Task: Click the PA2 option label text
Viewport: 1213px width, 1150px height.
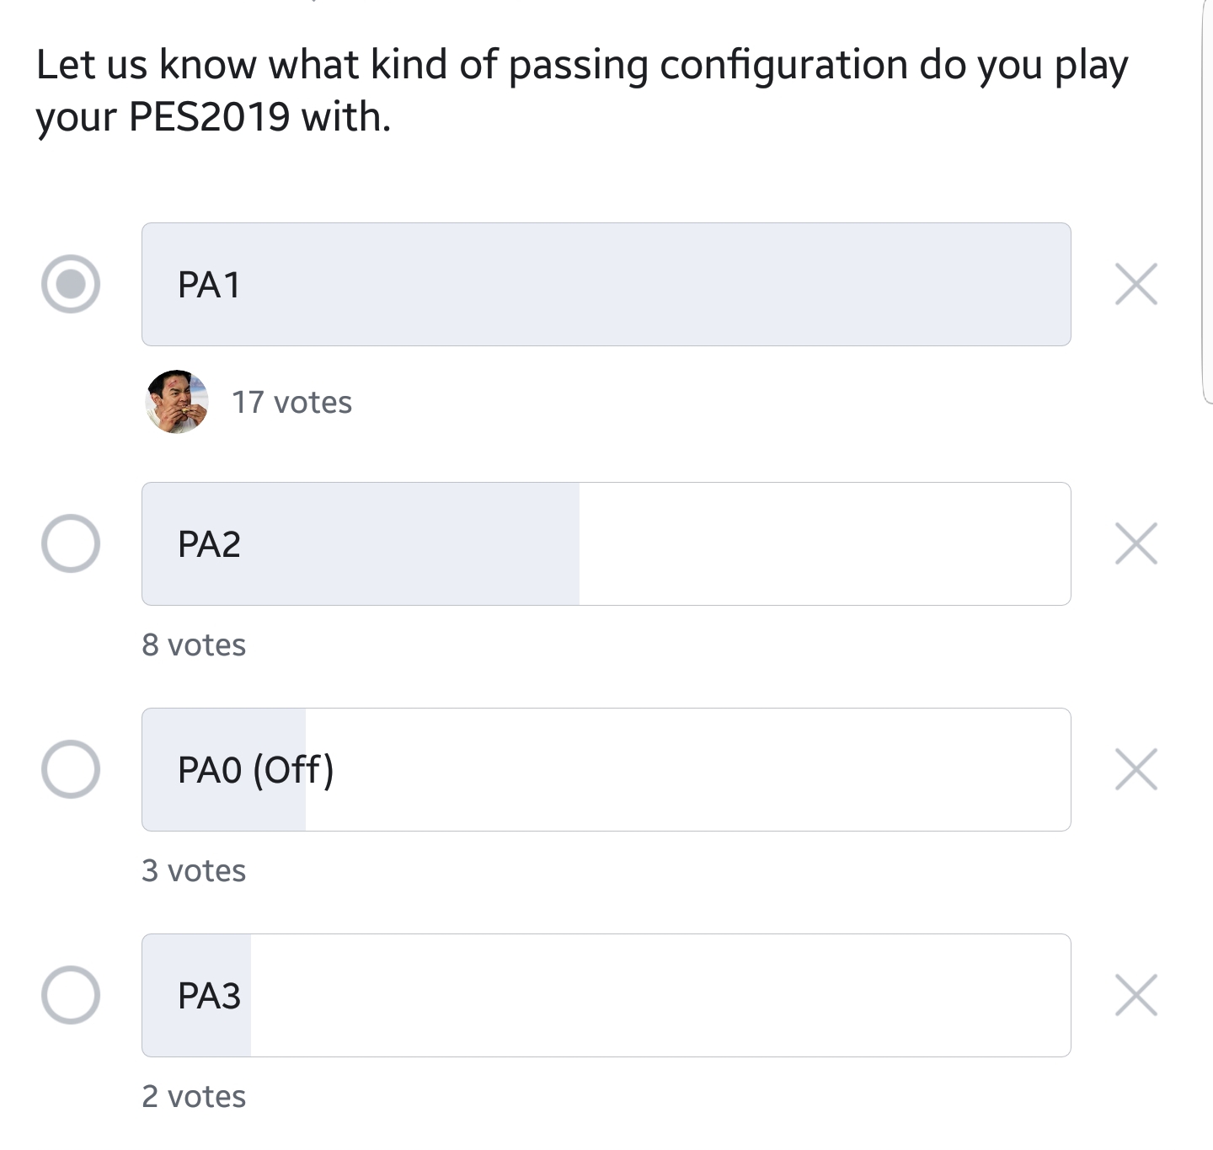Action: click(x=209, y=544)
